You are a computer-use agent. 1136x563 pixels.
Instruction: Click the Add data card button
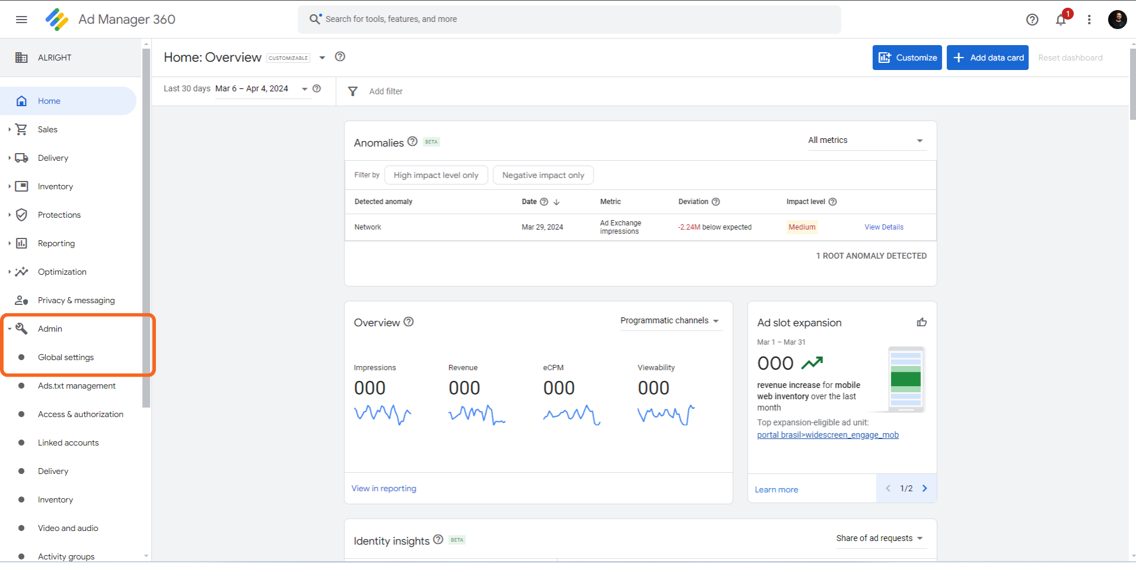click(987, 58)
